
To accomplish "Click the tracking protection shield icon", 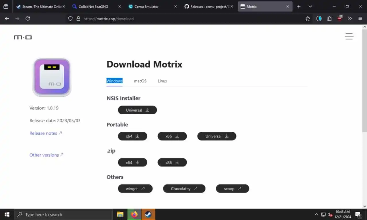I will point(70,19).
